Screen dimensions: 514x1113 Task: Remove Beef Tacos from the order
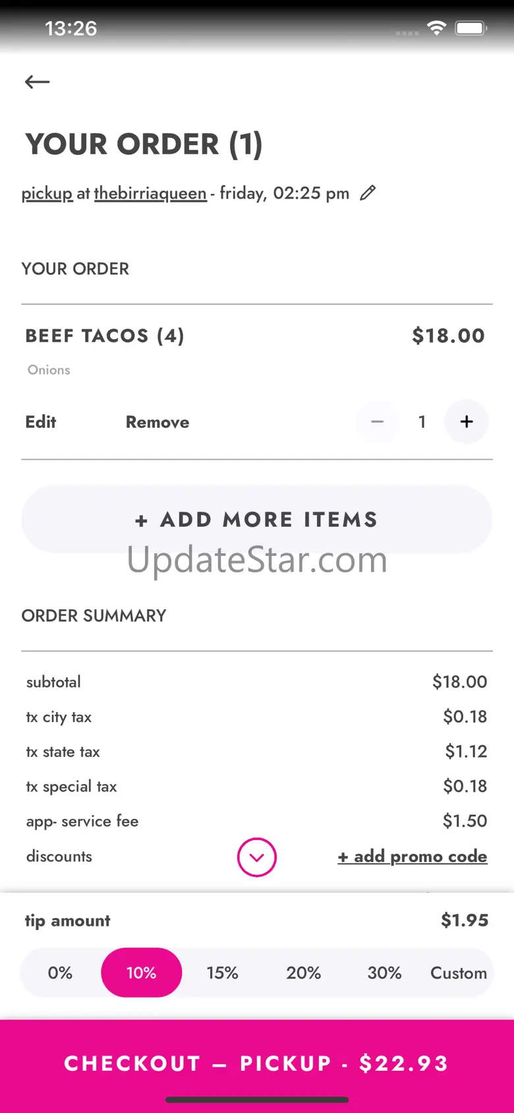(157, 422)
